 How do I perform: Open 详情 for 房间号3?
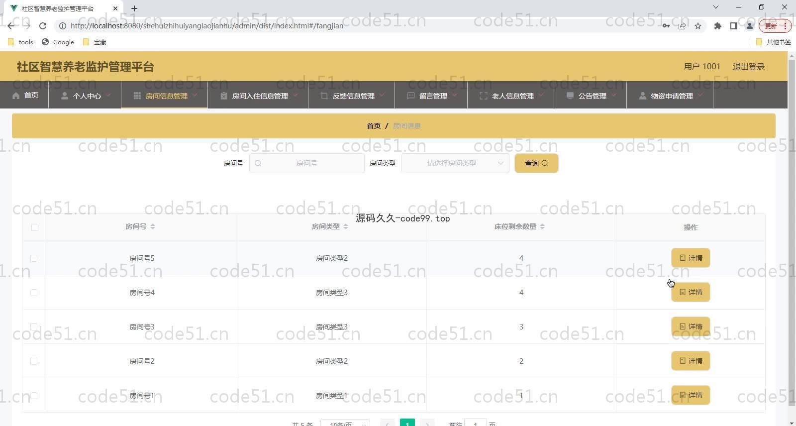[691, 326]
